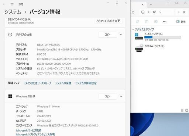Open the three-dots more options menu in Explorer

tap(165, 22)
